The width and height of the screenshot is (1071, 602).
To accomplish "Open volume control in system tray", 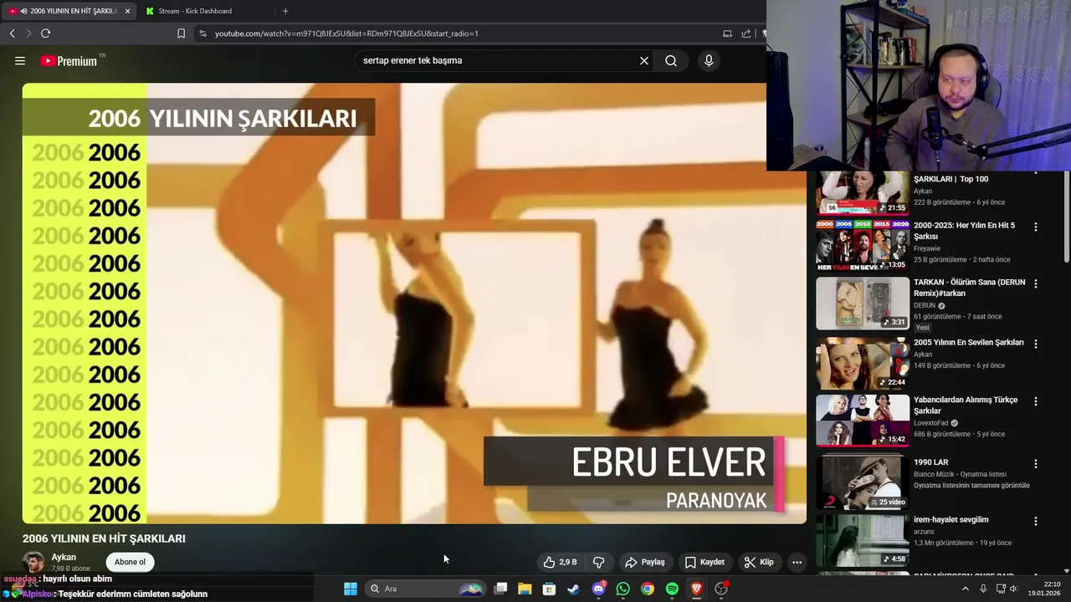I will 1013,589.
